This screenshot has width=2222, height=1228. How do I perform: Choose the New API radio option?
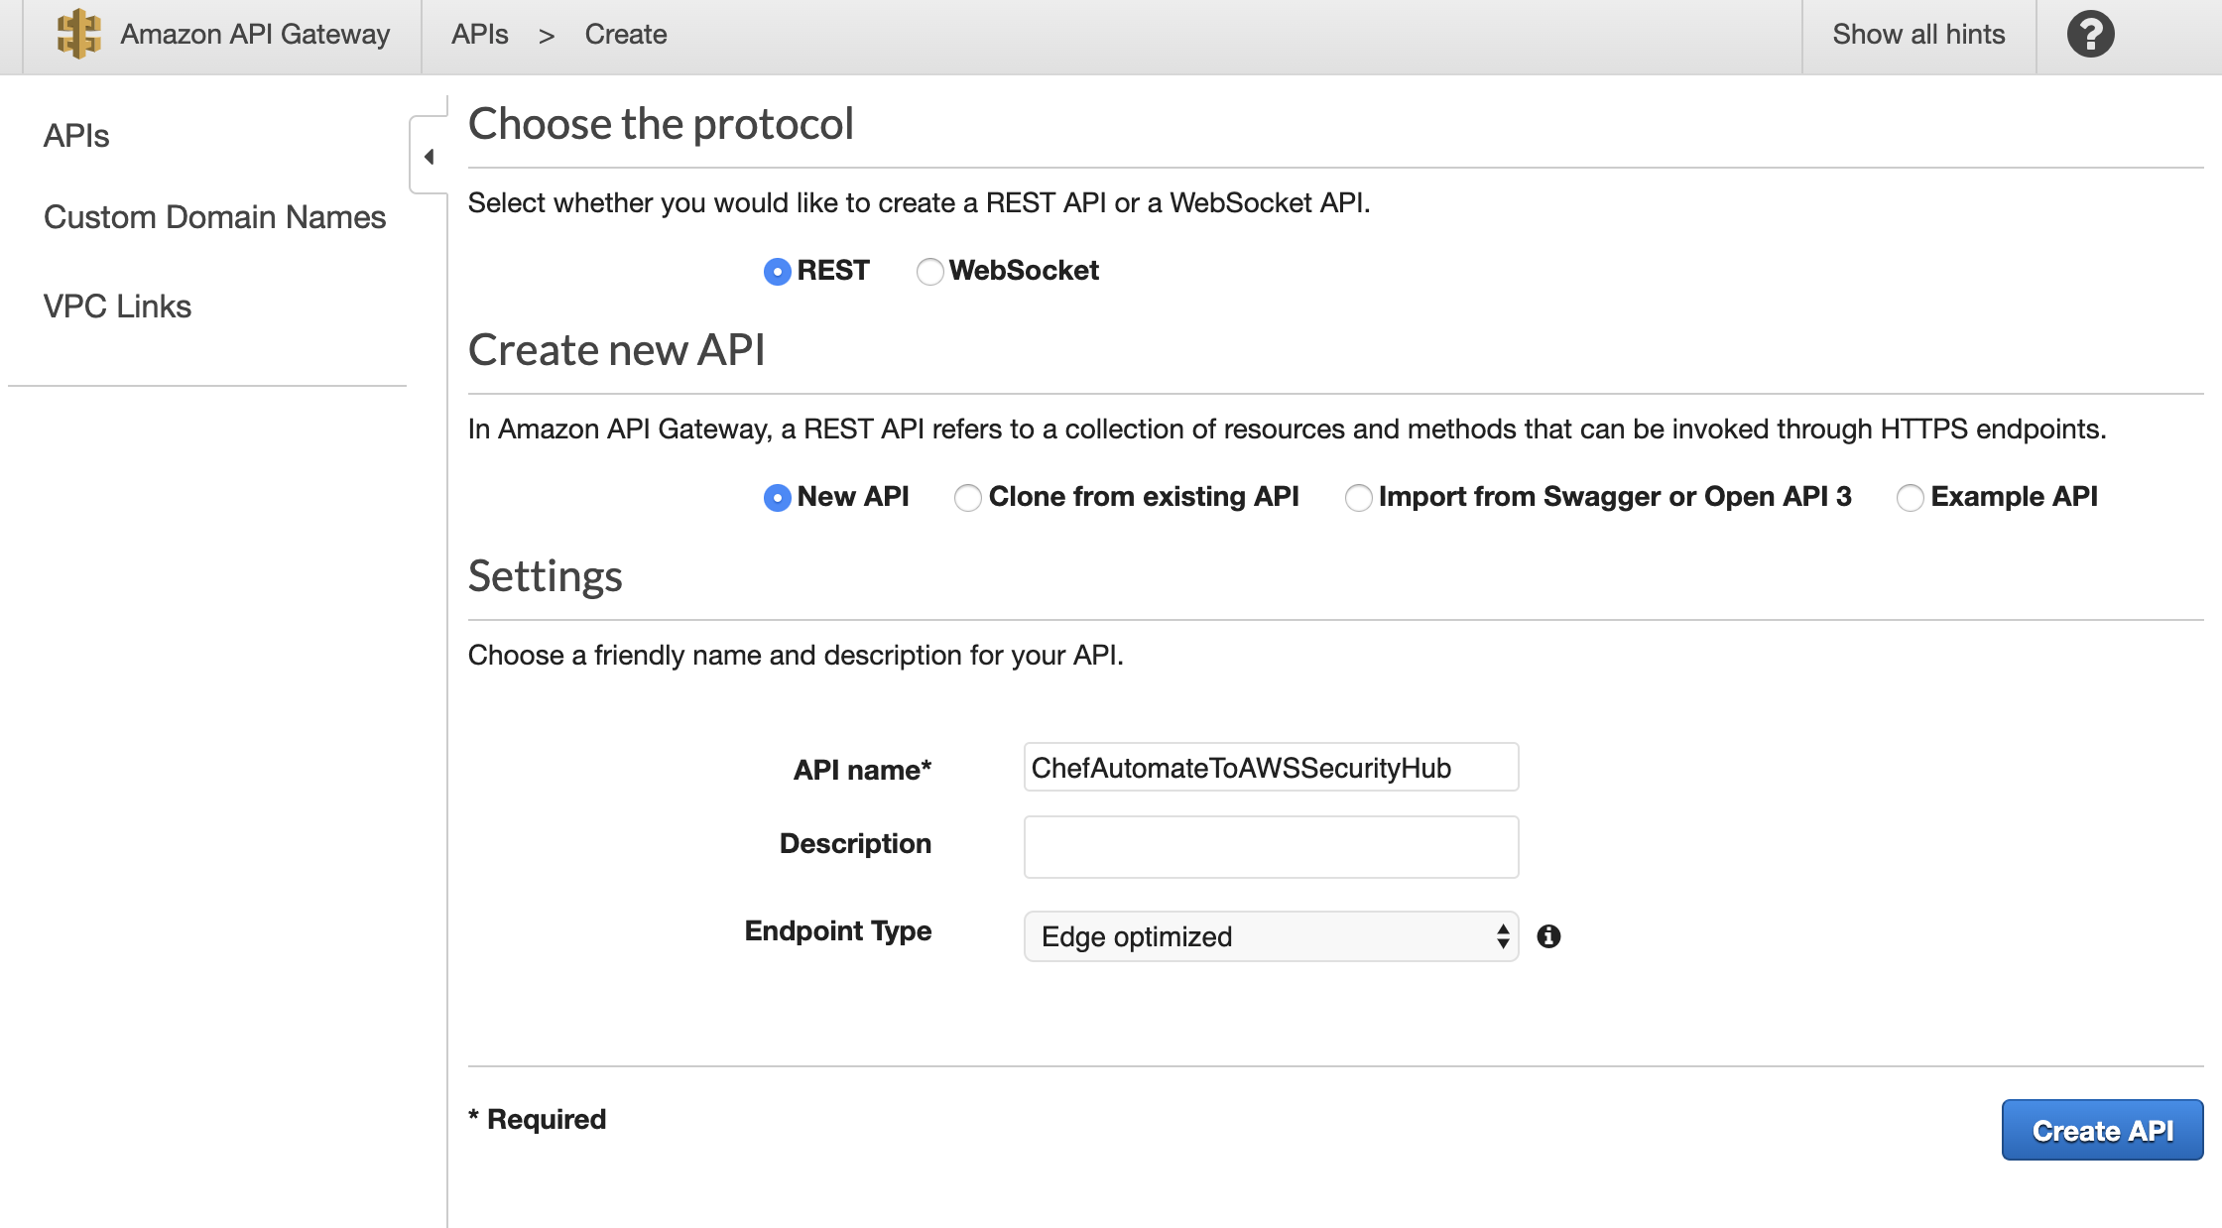pos(778,497)
